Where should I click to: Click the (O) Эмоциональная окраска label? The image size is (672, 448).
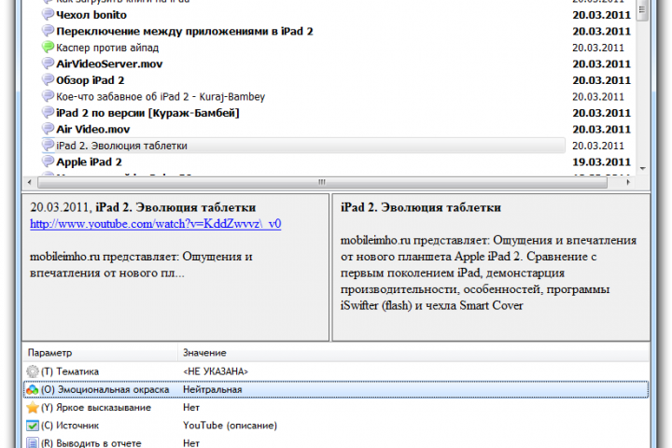click(x=105, y=389)
